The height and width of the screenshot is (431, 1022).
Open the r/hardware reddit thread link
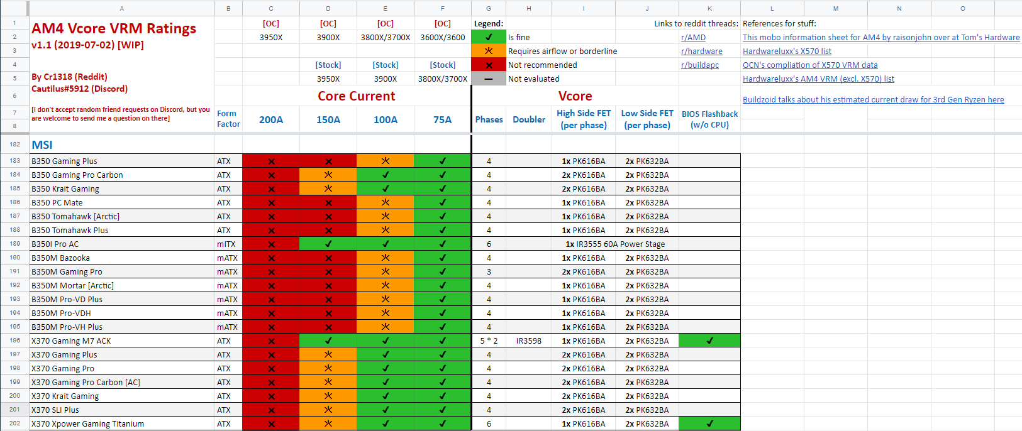pyautogui.click(x=701, y=51)
